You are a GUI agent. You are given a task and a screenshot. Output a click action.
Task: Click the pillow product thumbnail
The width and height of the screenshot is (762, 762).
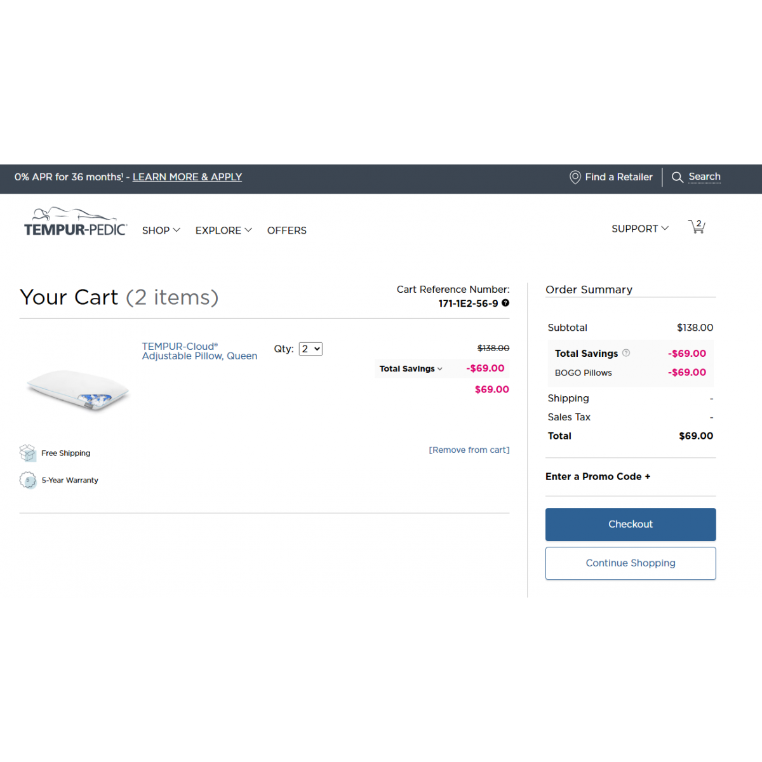[77, 389]
